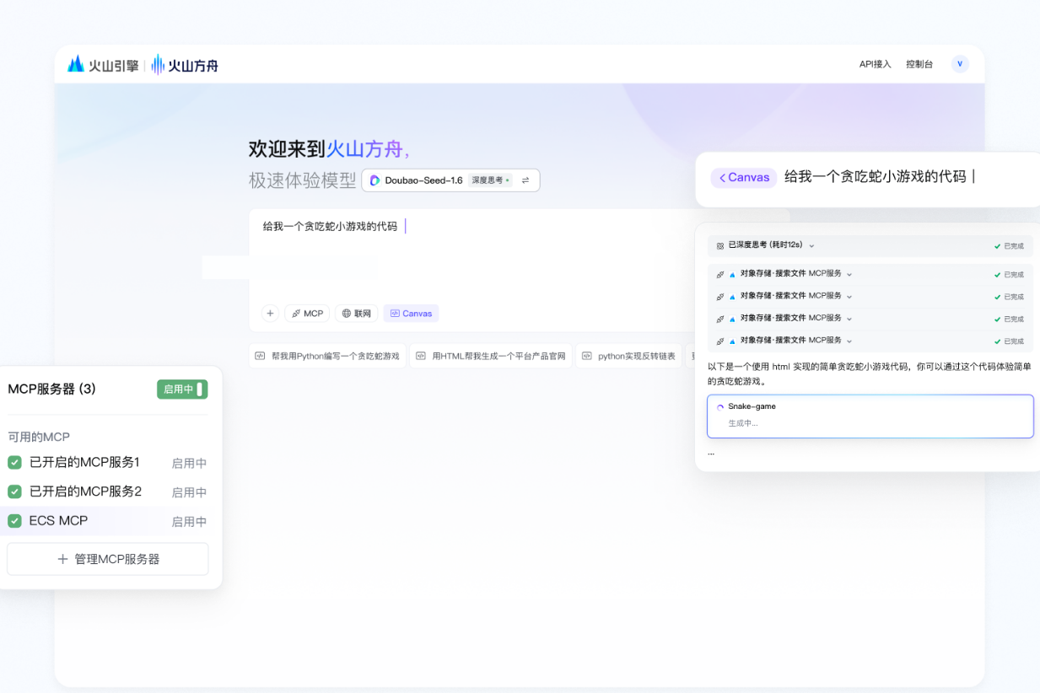
Task: Uncheck 已开启的MCP服务1 checkbox
Action: coord(14,463)
